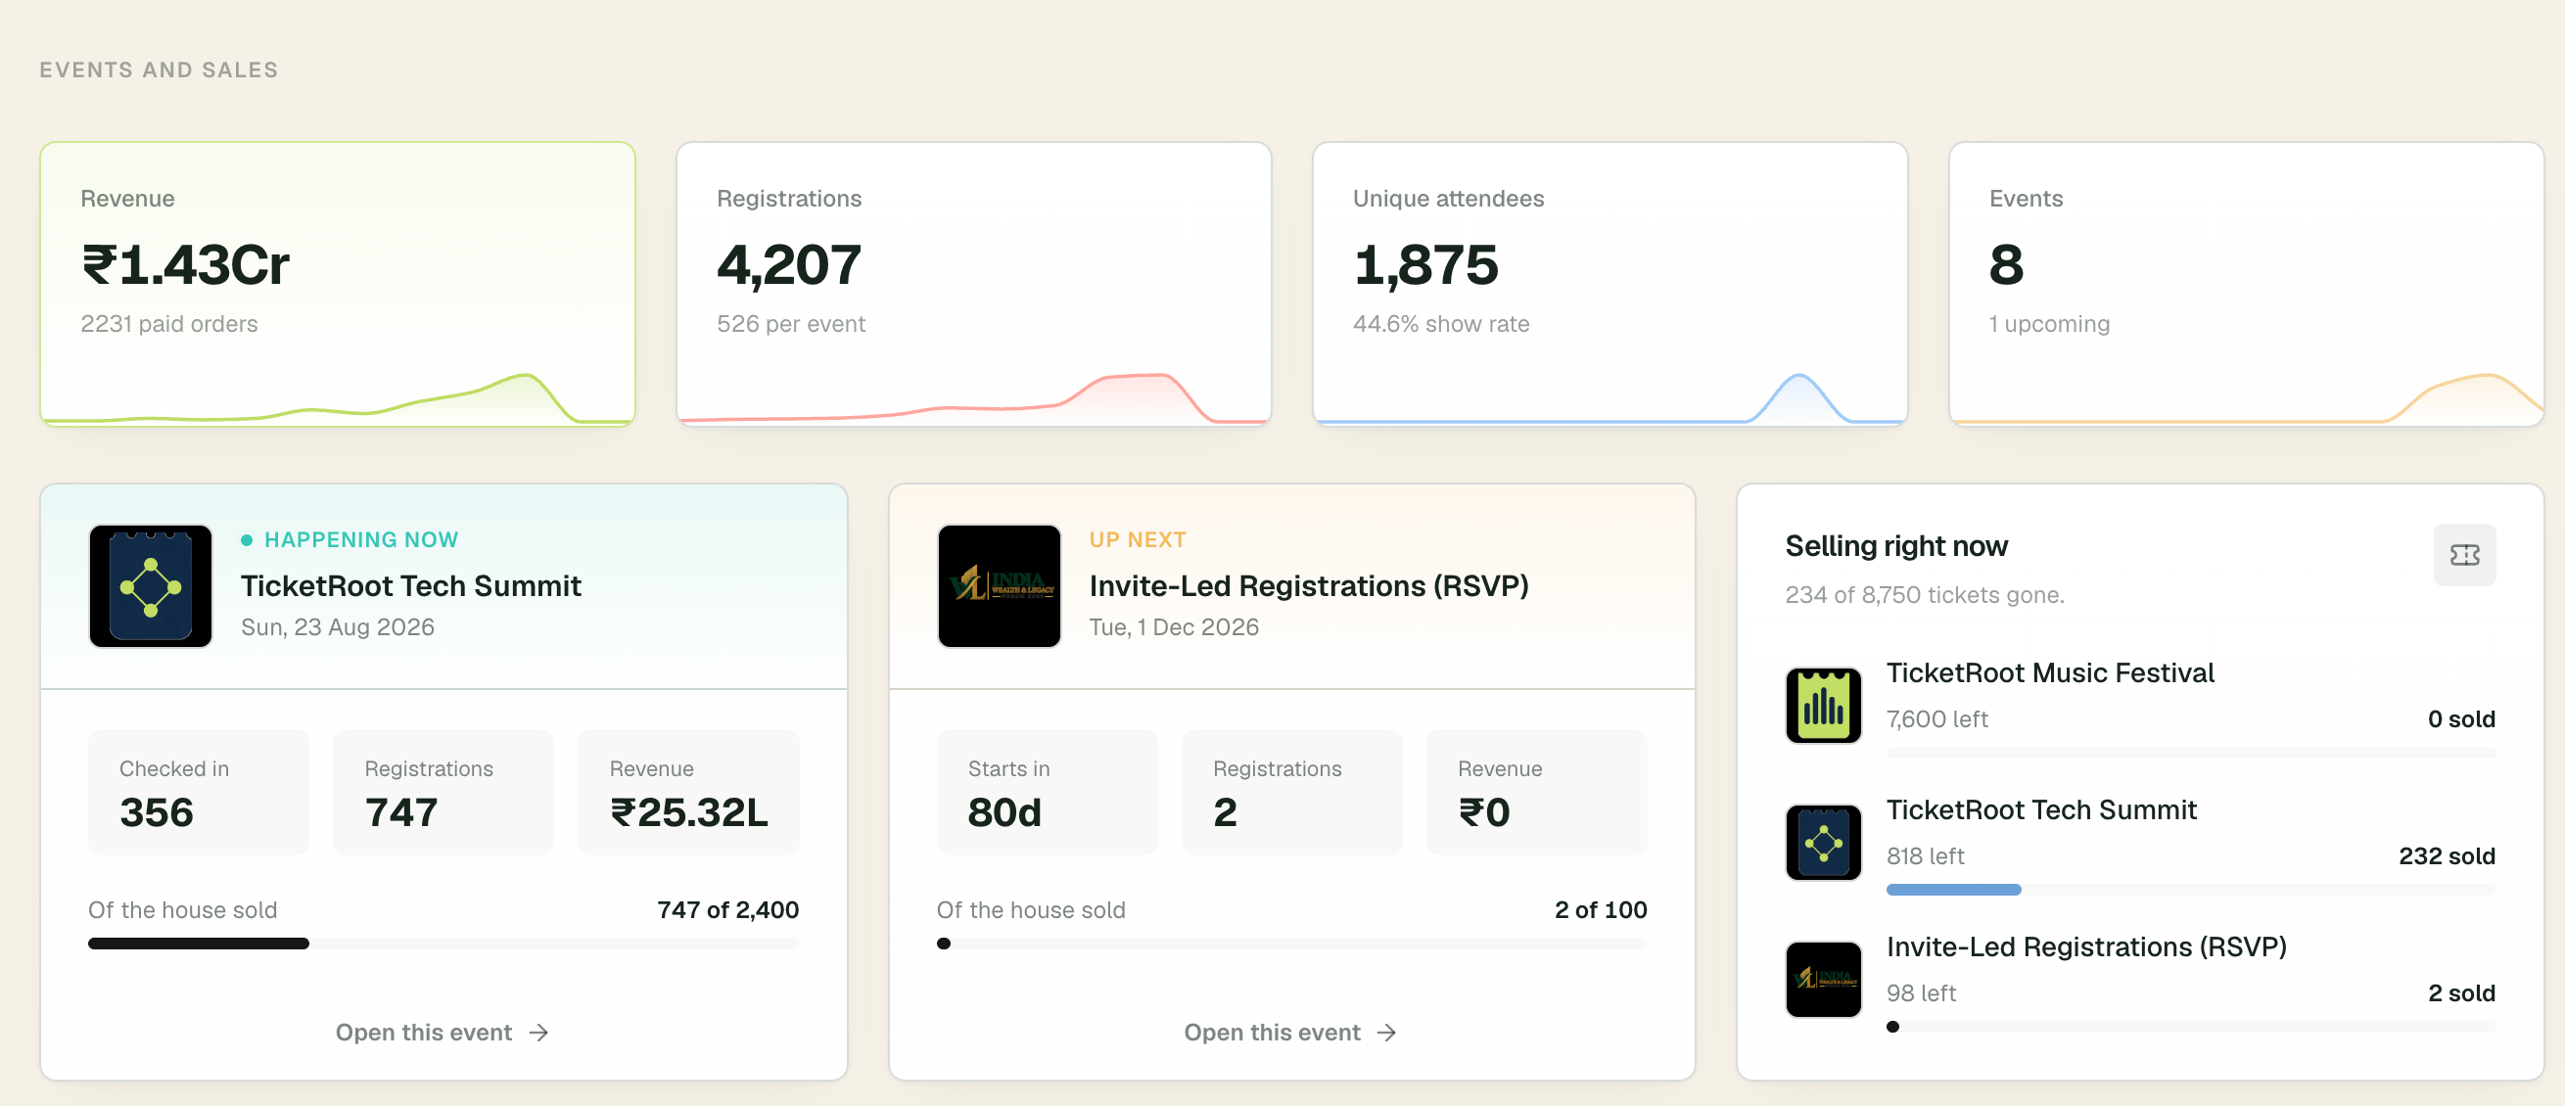
Task: Click the Unique attendees blue sparkline
Action: click(1610, 398)
